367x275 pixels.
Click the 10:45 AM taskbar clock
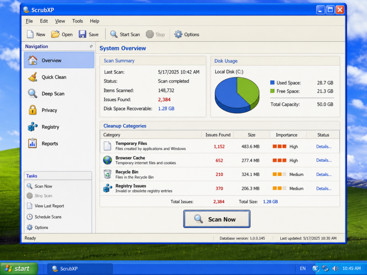[x=351, y=268]
